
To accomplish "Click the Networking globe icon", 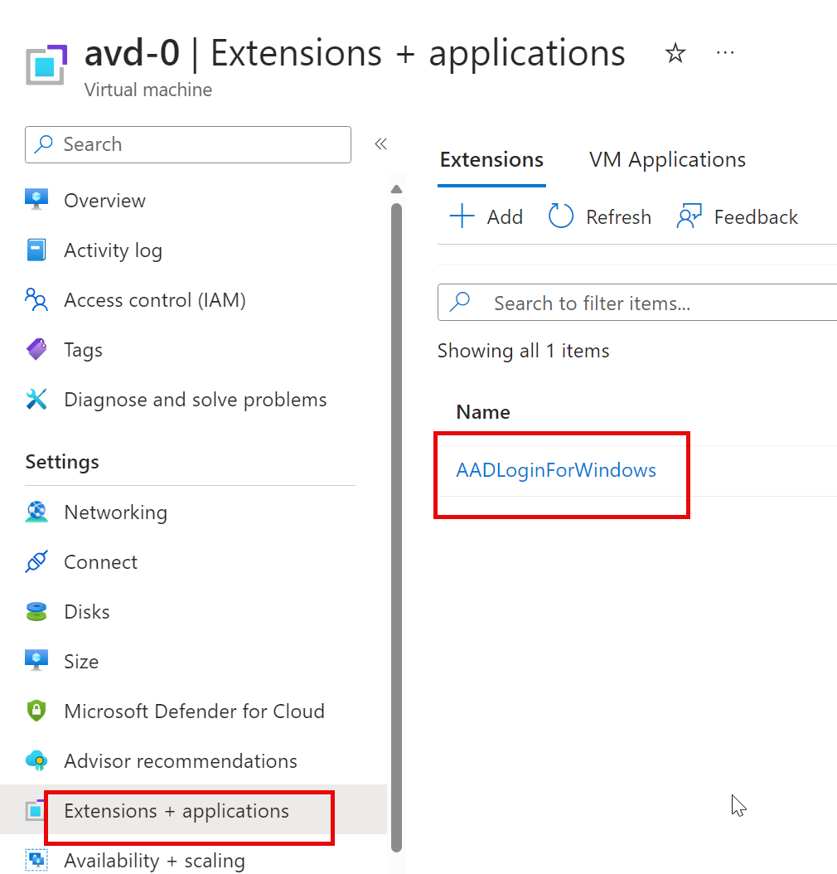I will coord(36,512).
